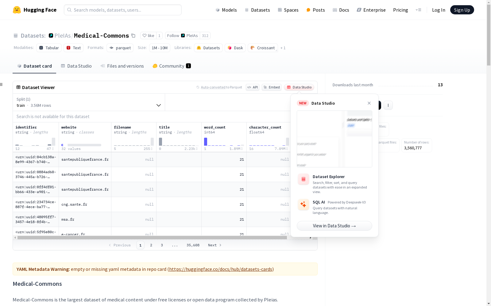
Task: Select the parquet format tag
Action: pos(120,48)
